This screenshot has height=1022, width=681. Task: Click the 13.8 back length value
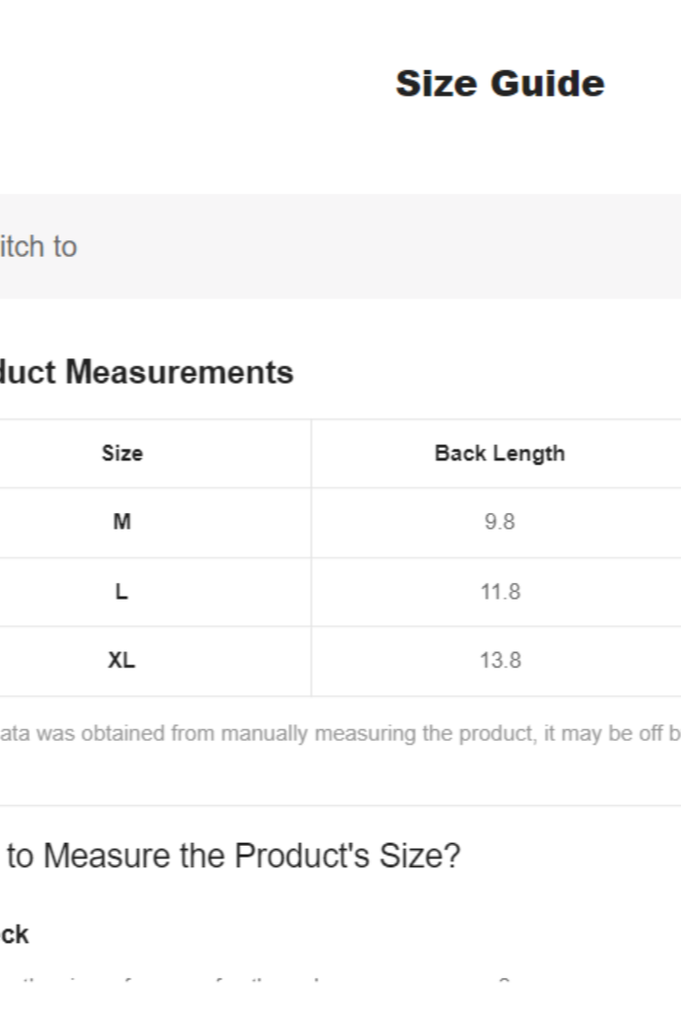pos(500,660)
